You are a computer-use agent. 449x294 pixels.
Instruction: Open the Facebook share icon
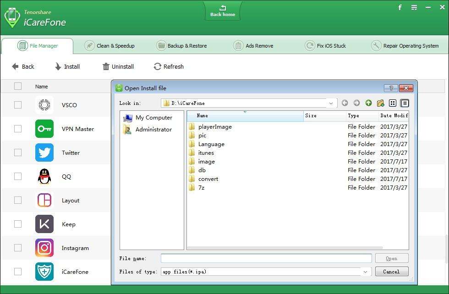[400, 7]
